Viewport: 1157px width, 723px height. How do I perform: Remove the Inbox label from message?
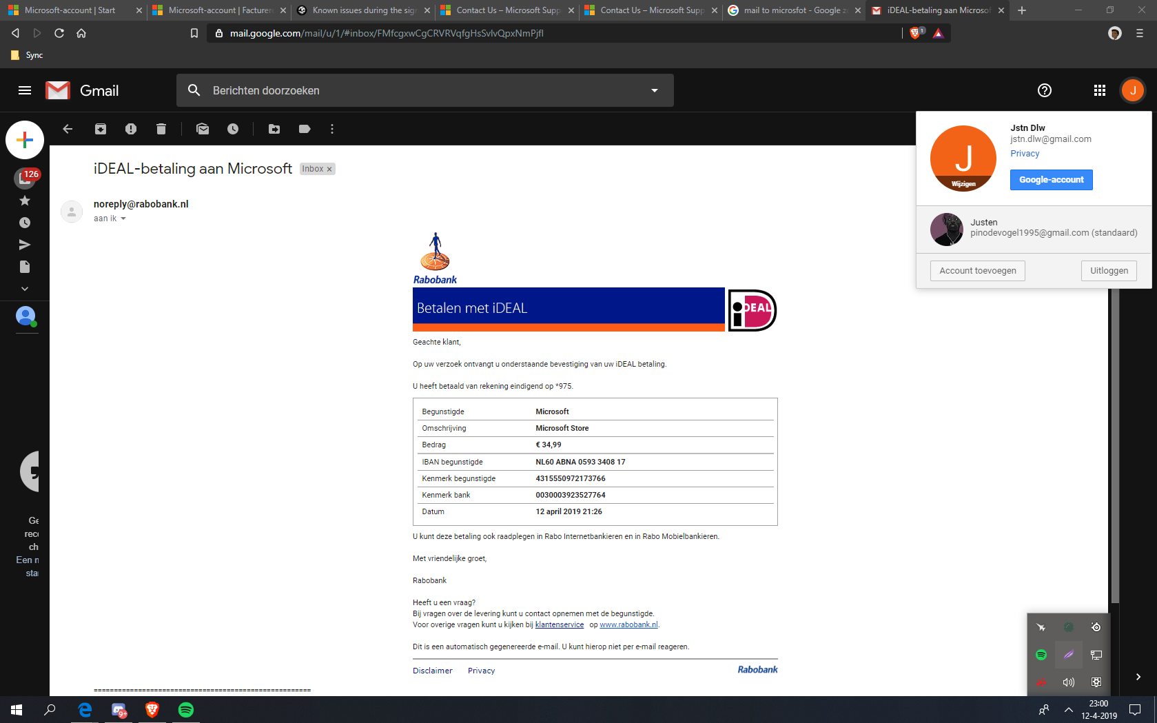pyautogui.click(x=329, y=169)
